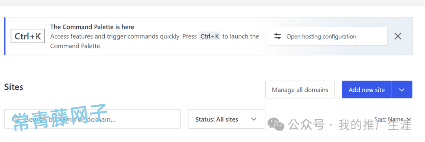The image size is (425, 142).
Task: Click the Manage all domains button
Action: pos(300,90)
